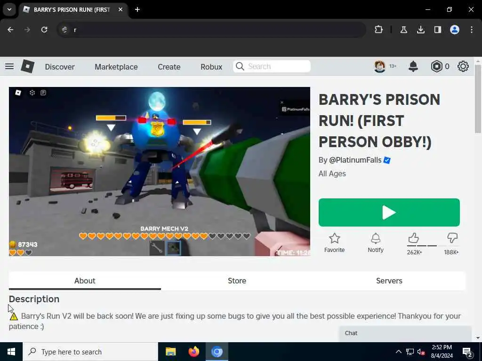Open the Robux balance icon

tap(436, 66)
